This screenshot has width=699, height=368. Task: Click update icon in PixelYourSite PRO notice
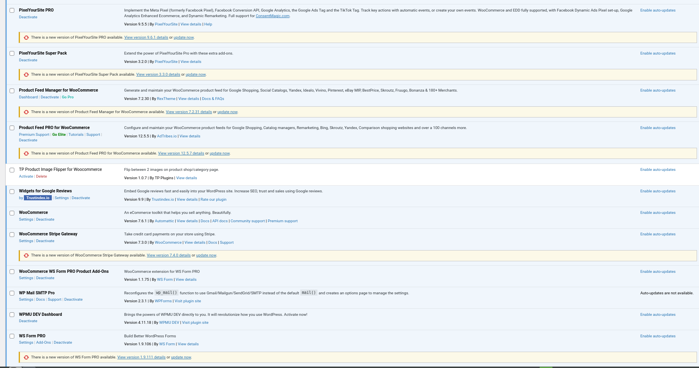(x=26, y=37)
